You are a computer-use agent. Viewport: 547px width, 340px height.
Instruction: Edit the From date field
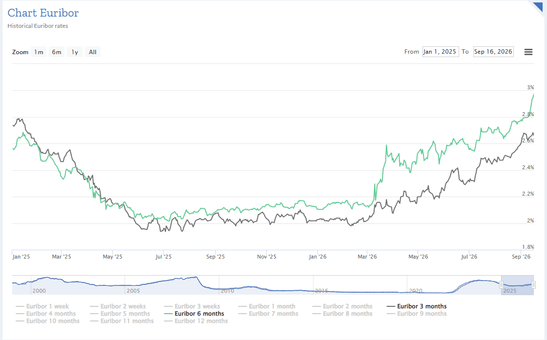click(440, 52)
